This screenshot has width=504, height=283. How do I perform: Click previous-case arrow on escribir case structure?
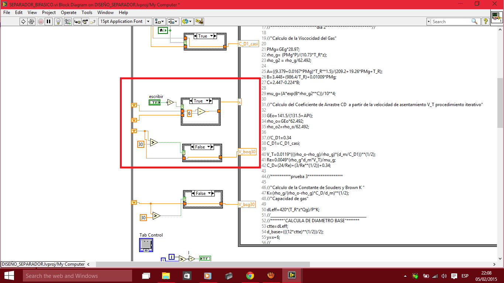[191, 101]
